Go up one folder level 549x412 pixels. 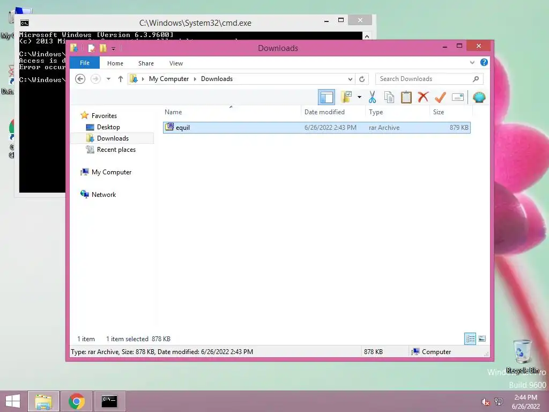(x=121, y=79)
